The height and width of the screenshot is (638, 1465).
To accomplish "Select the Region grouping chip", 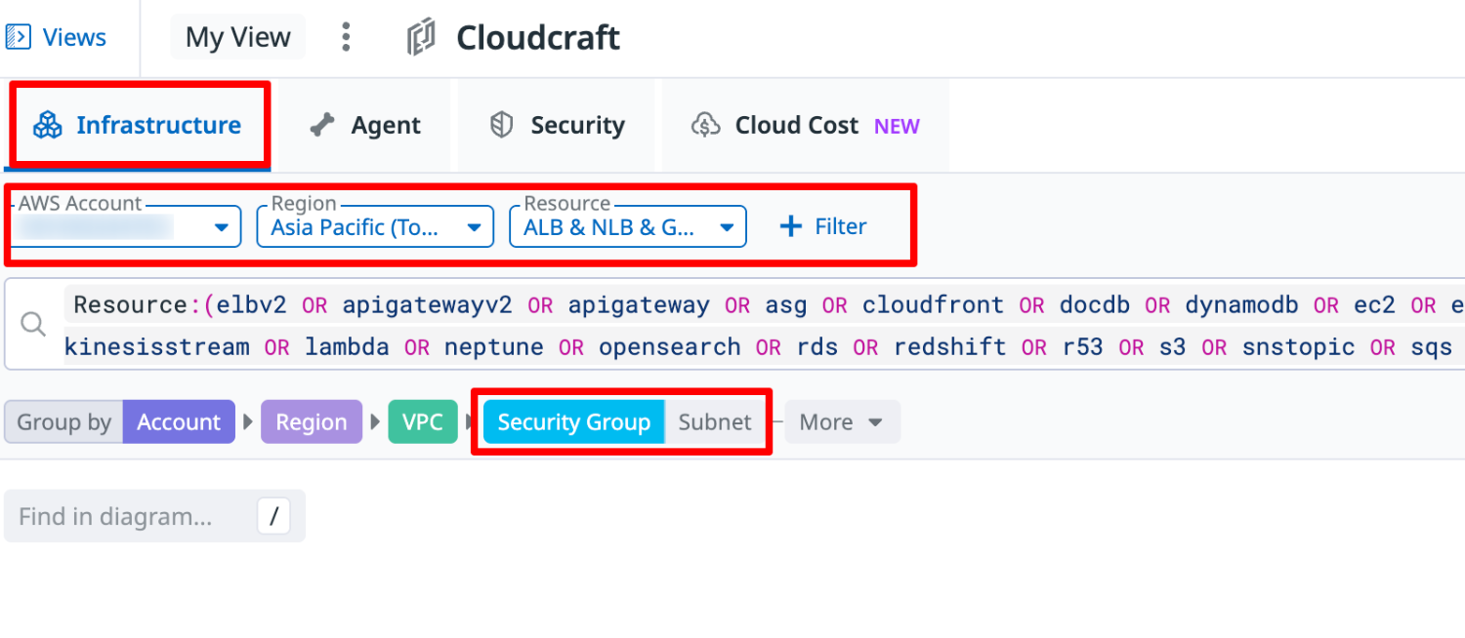I will [311, 422].
